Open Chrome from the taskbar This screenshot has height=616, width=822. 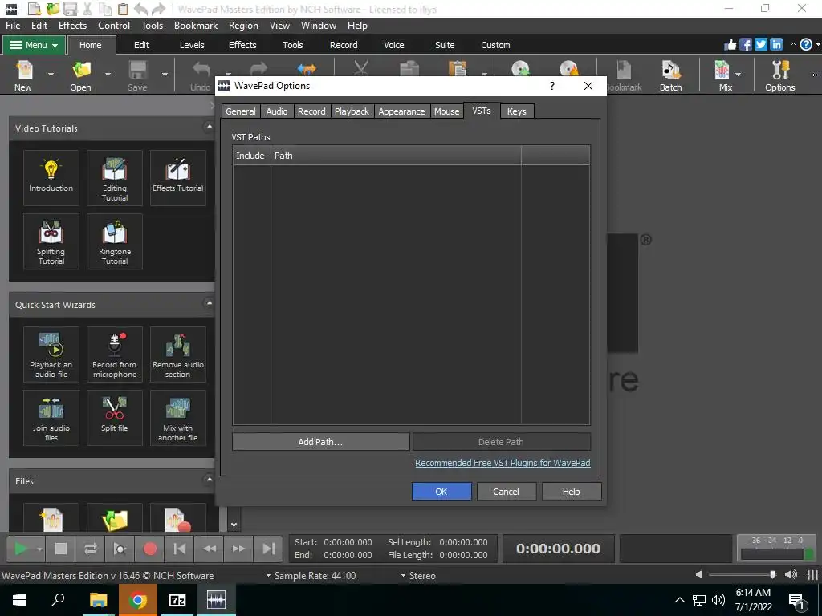click(137, 600)
